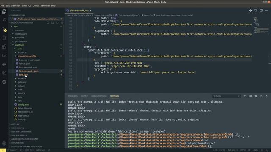Screen dimensions: 271x152
Task: Create a new terminal with plus icon
Action: point(245,96)
